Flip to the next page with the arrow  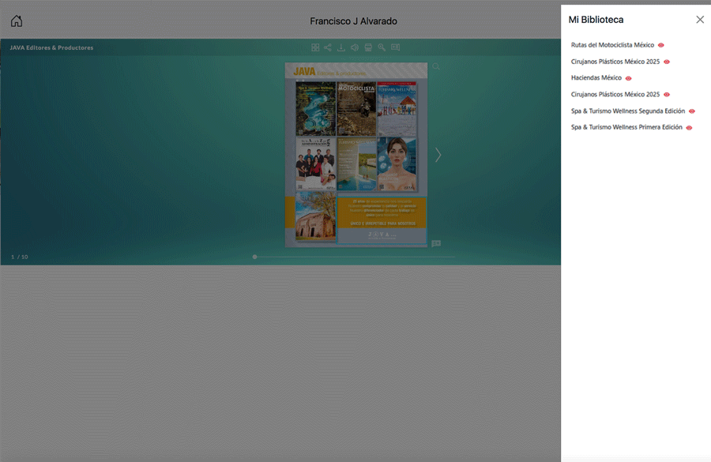[438, 155]
